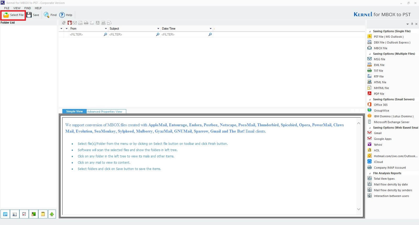Open the FILE menu
Viewport: 419px width, 225px height.
7,8
